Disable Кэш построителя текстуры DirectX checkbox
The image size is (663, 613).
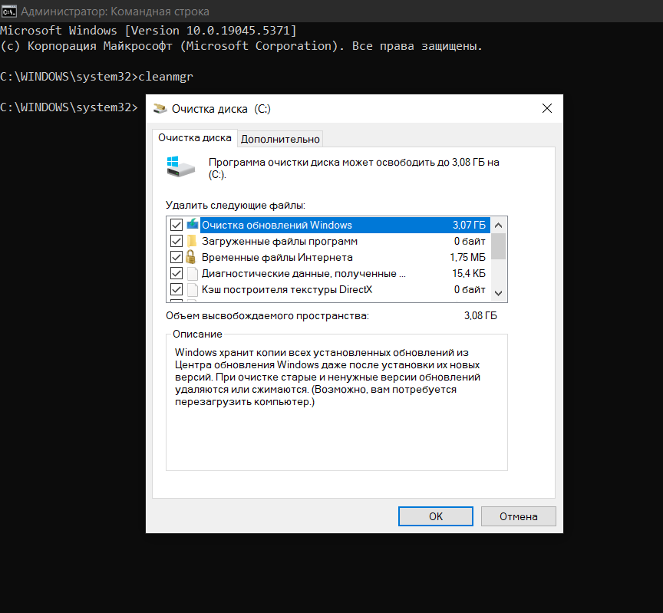click(x=176, y=289)
